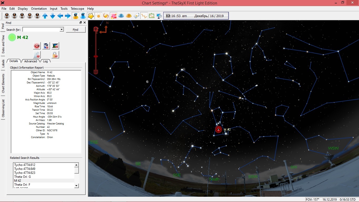Click the zoom-out dome icon in toolbar
Screen dimensions: 359x202
pyautogui.click(x=83, y=16)
